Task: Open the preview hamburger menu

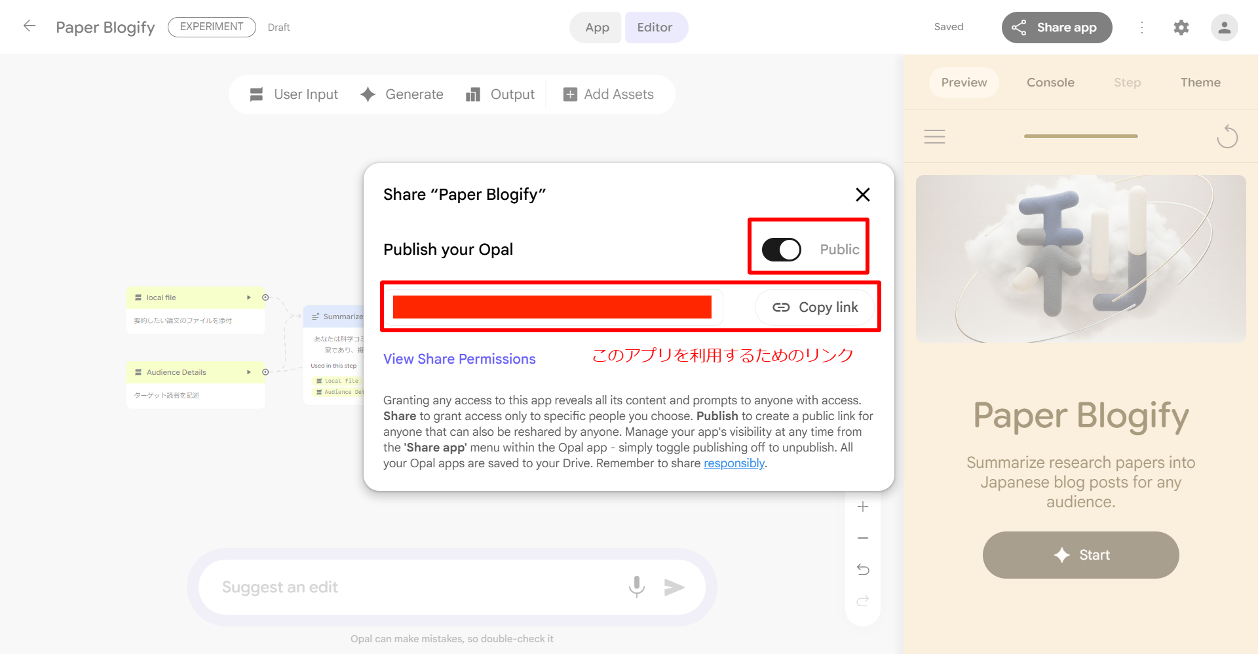Action: tap(934, 137)
